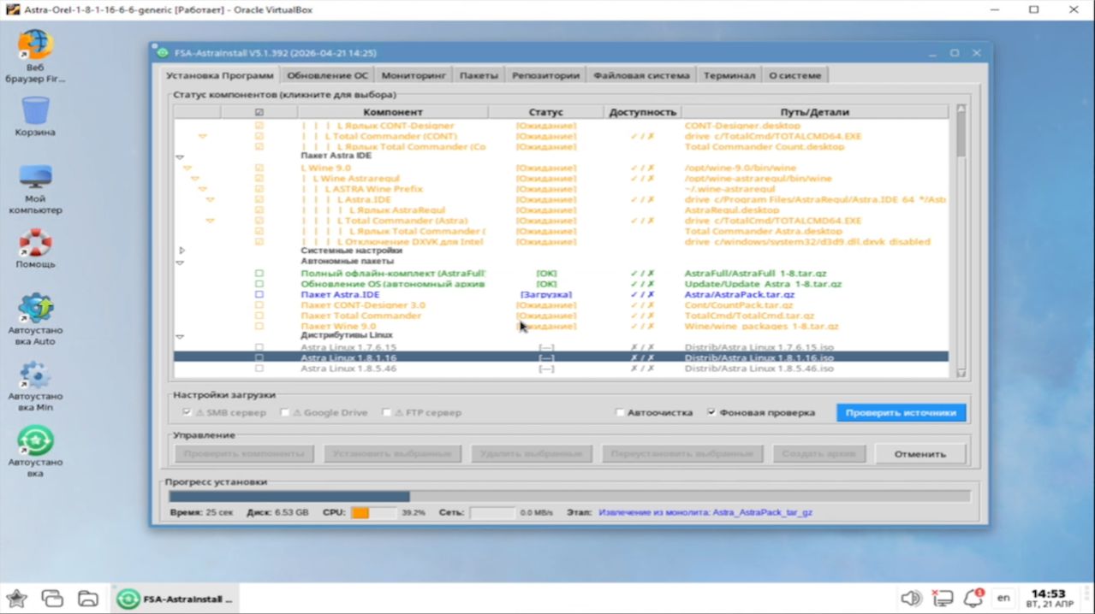Switch to the Обновление ОС tab
Viewport: 1095px width, 614px height.
click(x=327, y=75)
